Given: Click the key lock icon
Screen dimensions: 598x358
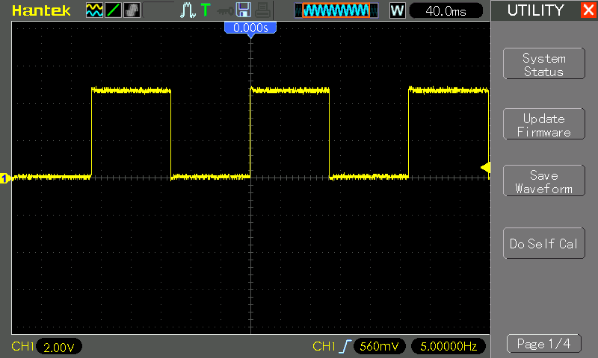Looking at the screenshot, I should pyautogui.click(x=225, y=11).
